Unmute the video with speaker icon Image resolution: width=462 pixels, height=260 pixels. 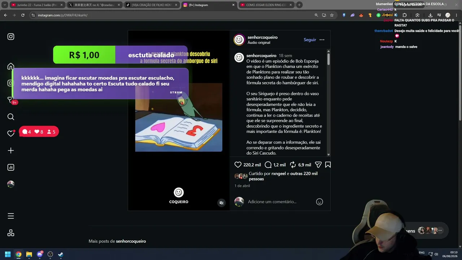click(x=222, y=203)
